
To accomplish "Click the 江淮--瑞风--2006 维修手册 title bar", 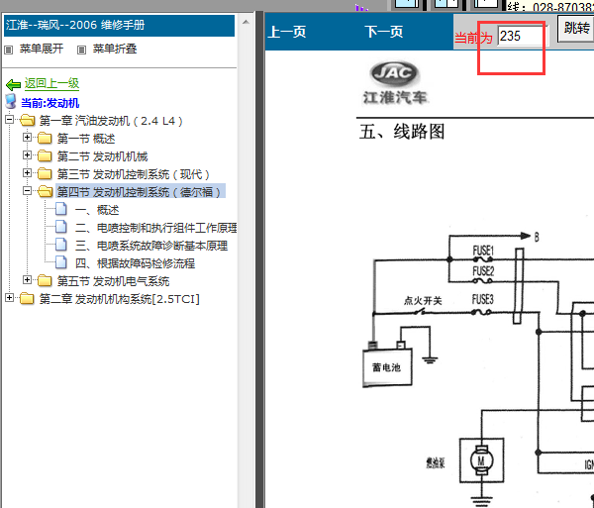I will (119, 26).
